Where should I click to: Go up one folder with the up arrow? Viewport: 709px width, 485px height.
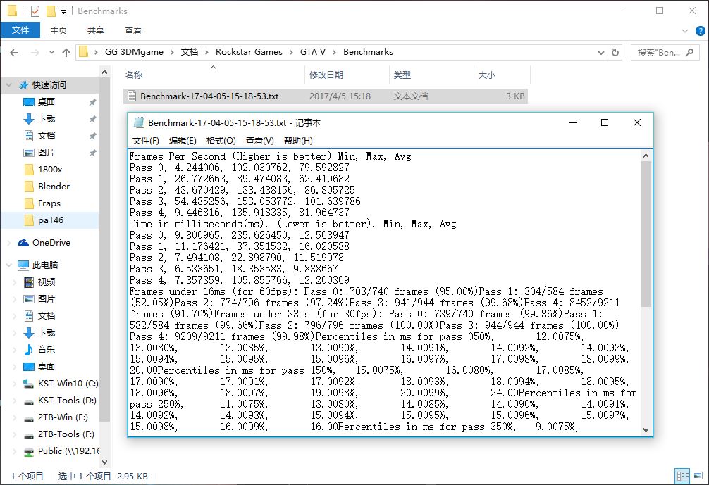(66, 52)
